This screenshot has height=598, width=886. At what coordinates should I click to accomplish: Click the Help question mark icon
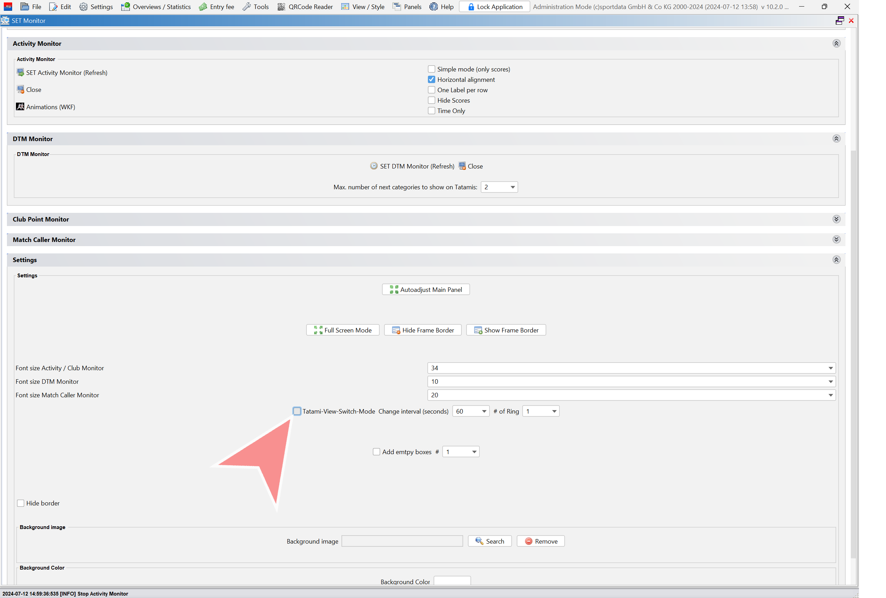(434, 7)
